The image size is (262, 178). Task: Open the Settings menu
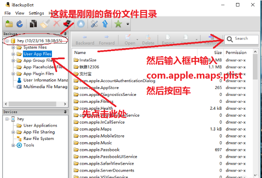36,13
